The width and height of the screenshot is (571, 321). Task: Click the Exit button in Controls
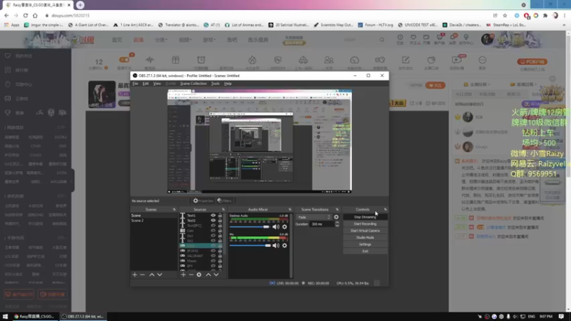pos(365,251)
